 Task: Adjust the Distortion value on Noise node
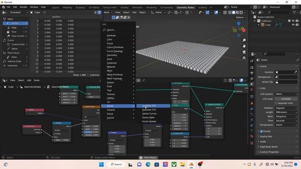(x=91, y=135)
